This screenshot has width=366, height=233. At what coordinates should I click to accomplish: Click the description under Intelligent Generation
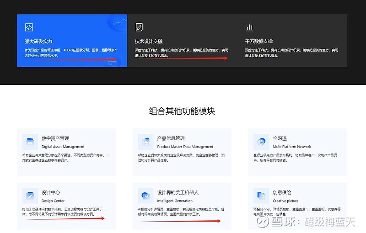click(x=181, y=212)
